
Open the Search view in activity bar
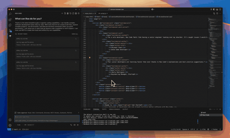tap(10, 14)
